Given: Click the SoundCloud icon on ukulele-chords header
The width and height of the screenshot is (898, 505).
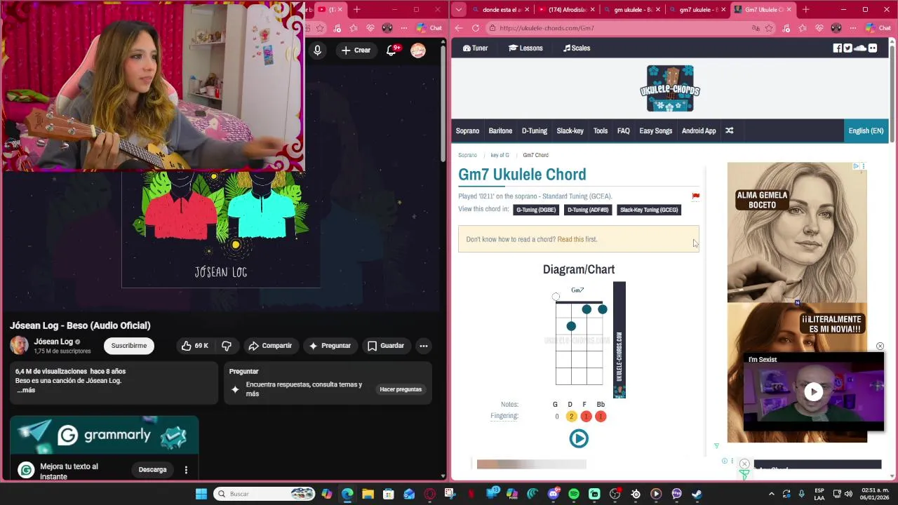Looking at the screenshot, I should pos(860,48).
